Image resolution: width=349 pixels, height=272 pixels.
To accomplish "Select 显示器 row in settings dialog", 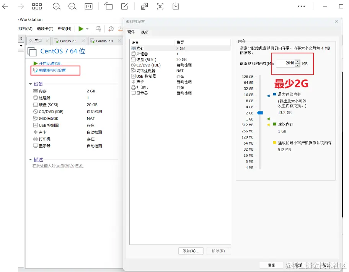I will [180, 93].
